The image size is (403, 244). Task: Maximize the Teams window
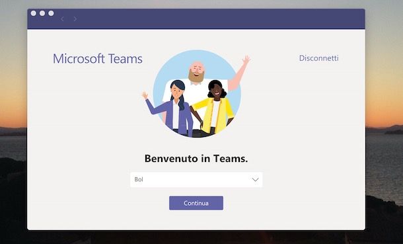click(x=51, y=13)
